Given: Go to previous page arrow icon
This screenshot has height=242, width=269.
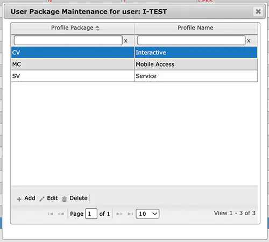Looking at the screenshot, I should click(61, 214).
